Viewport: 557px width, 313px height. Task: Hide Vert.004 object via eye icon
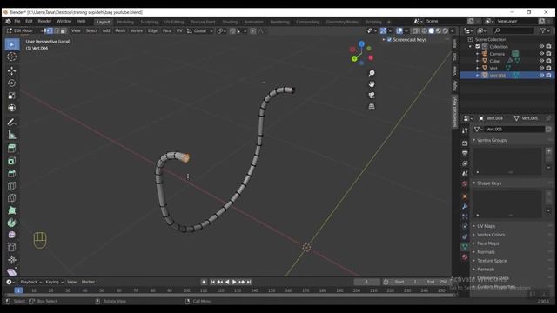541,75
